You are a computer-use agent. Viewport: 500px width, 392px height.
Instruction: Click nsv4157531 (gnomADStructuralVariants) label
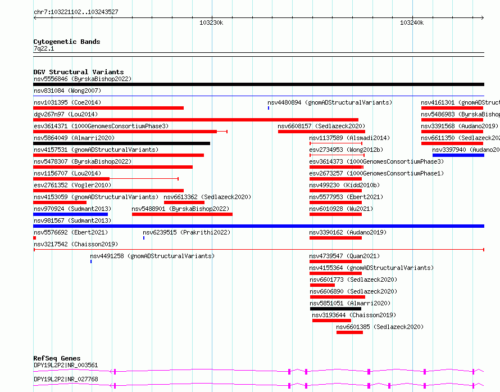[96, 150]
